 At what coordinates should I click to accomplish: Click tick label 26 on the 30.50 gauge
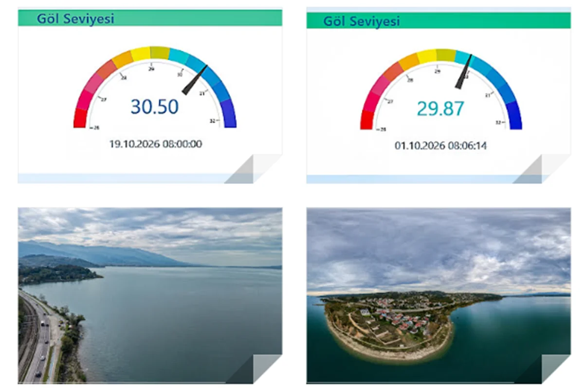point(97,128)
